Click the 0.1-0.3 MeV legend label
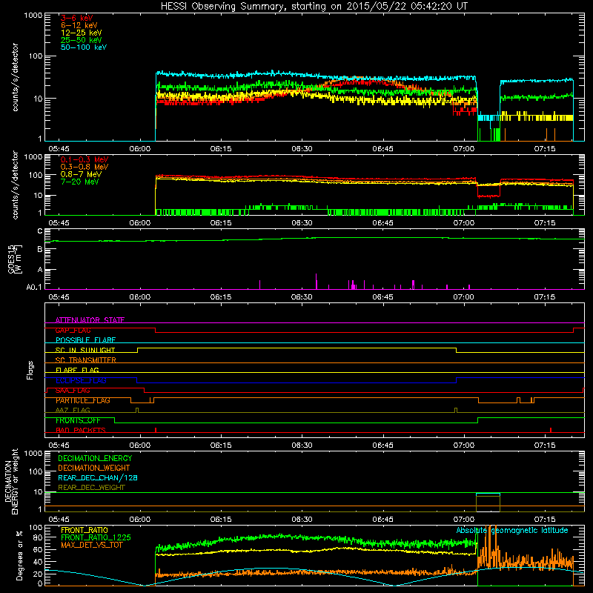The image size is (593, 593). click(x=85, y=159)
